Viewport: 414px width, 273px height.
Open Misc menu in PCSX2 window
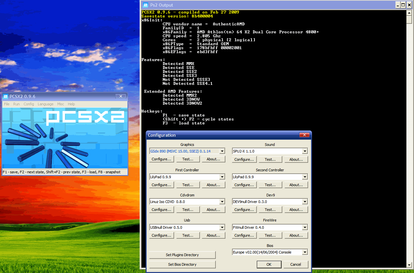click(61, 104)
